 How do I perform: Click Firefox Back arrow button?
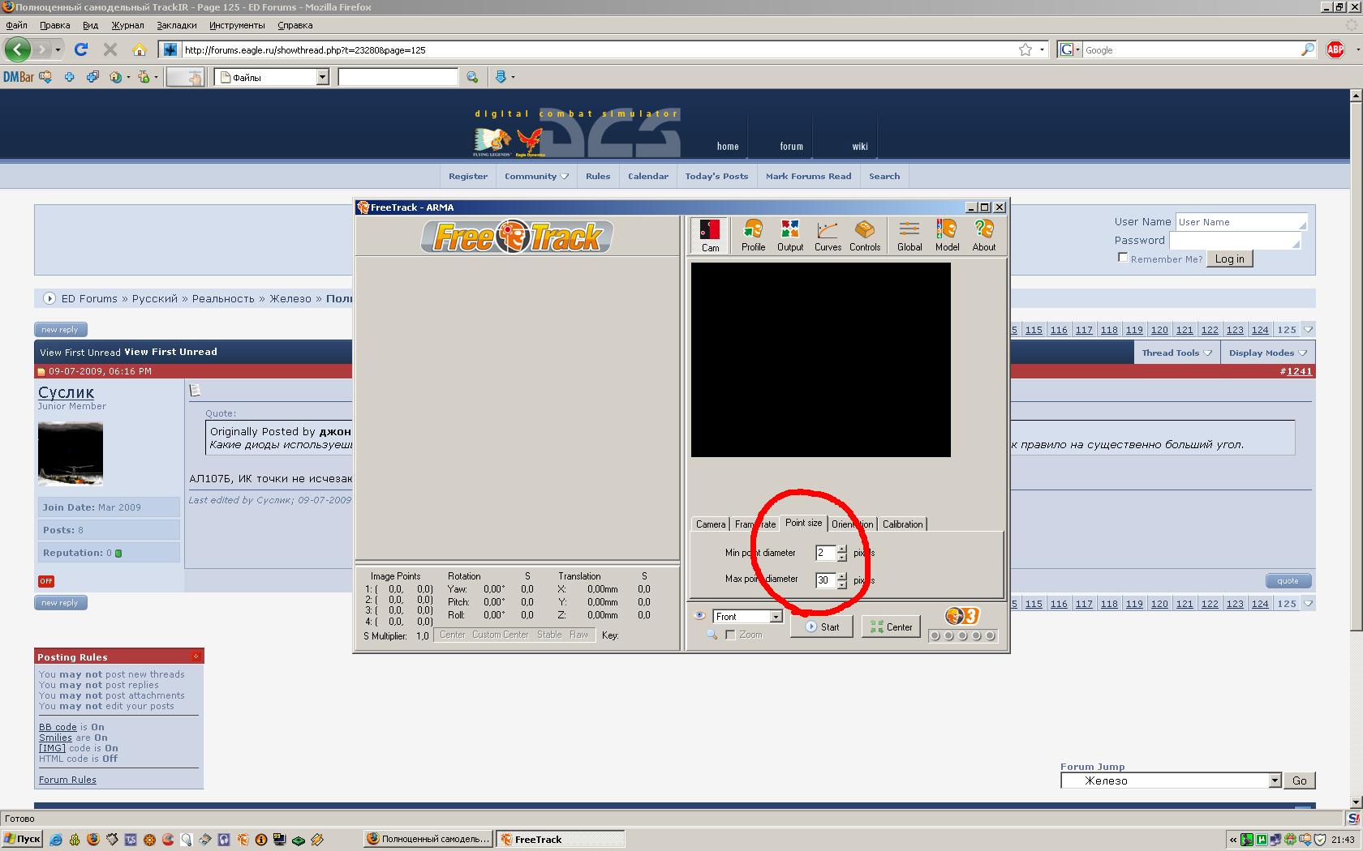(x=18, y=49)
